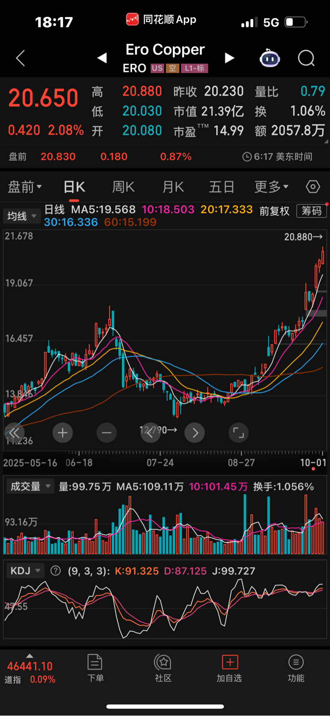The height and width of the screenshot is (716, 330).
Task: Tap the current price 20.650
Action: point(43,98)
